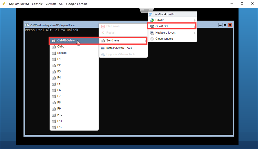Click the MyDataBoxVM virtual machine icon
Image resolution: width=258 pixels, height=149 pixels.
[x=150, y=14]
